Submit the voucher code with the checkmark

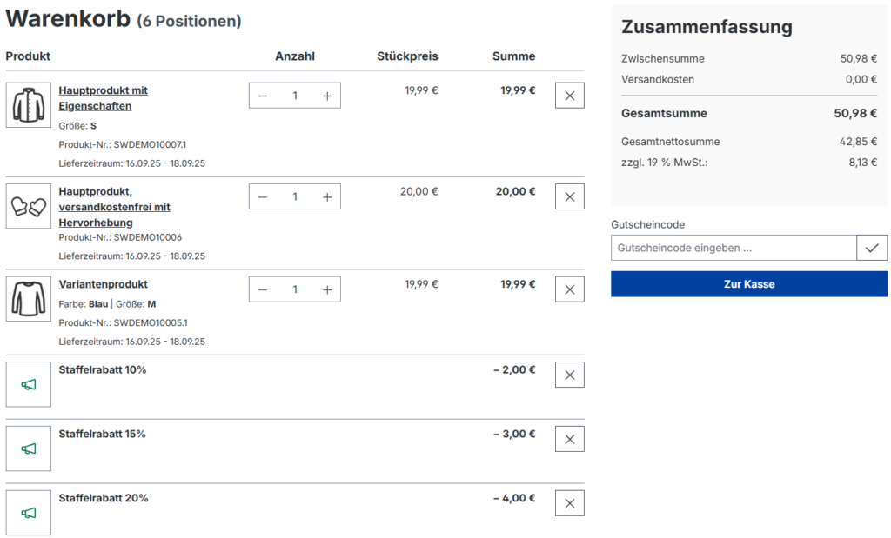(x=872, y=248)
